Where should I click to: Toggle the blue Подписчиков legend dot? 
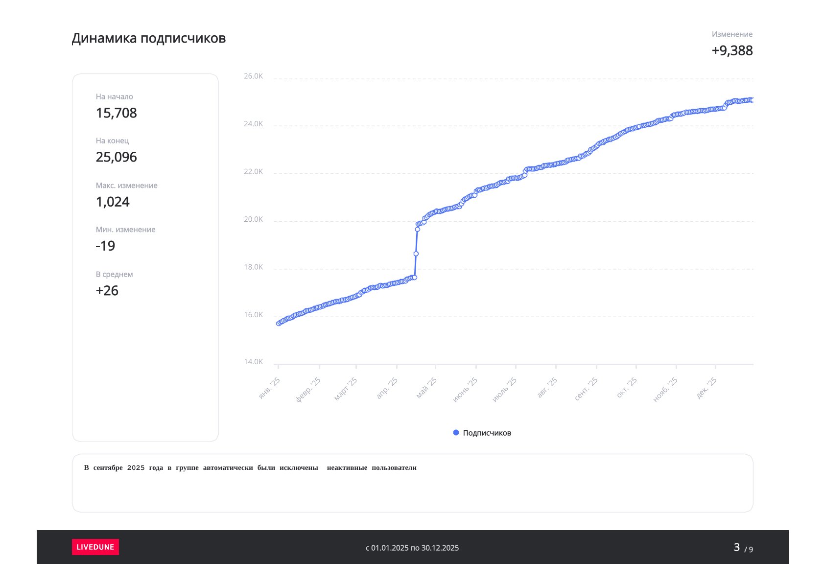pos(456,433)
